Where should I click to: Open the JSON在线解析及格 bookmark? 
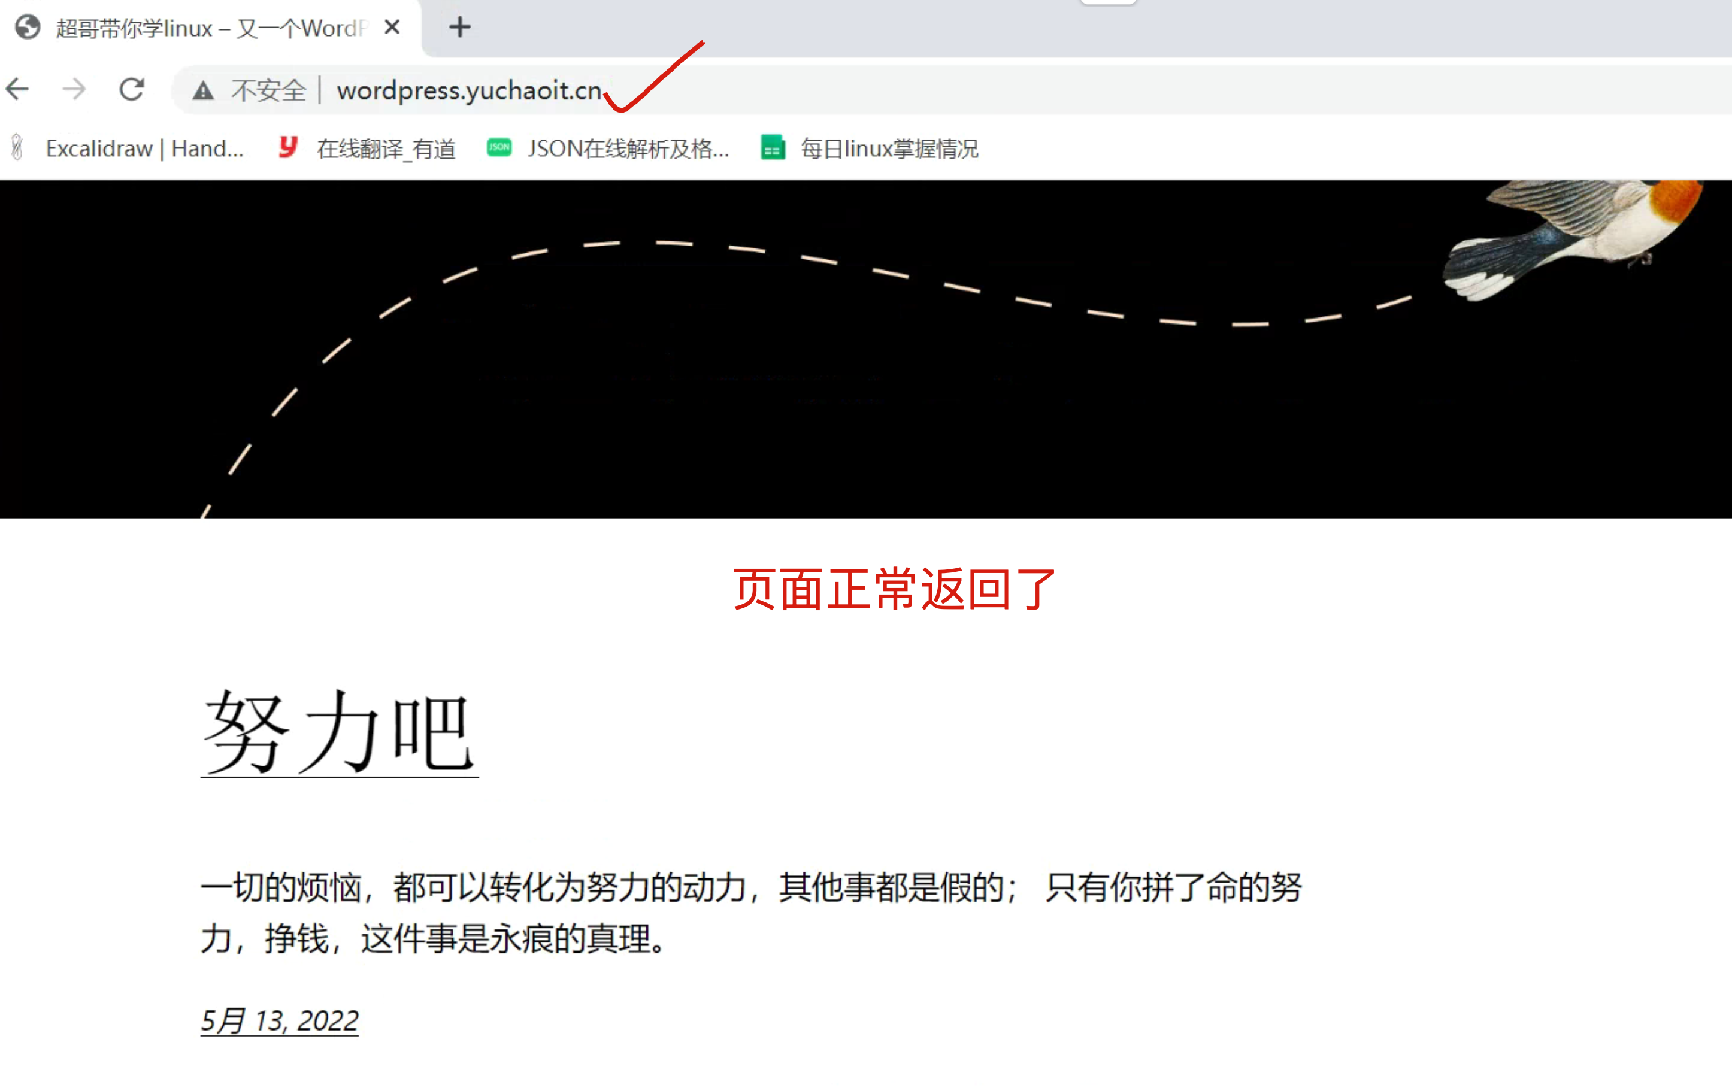627,148
